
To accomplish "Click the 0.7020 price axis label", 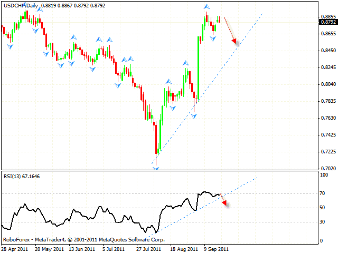I will click(x=327, y=169).
